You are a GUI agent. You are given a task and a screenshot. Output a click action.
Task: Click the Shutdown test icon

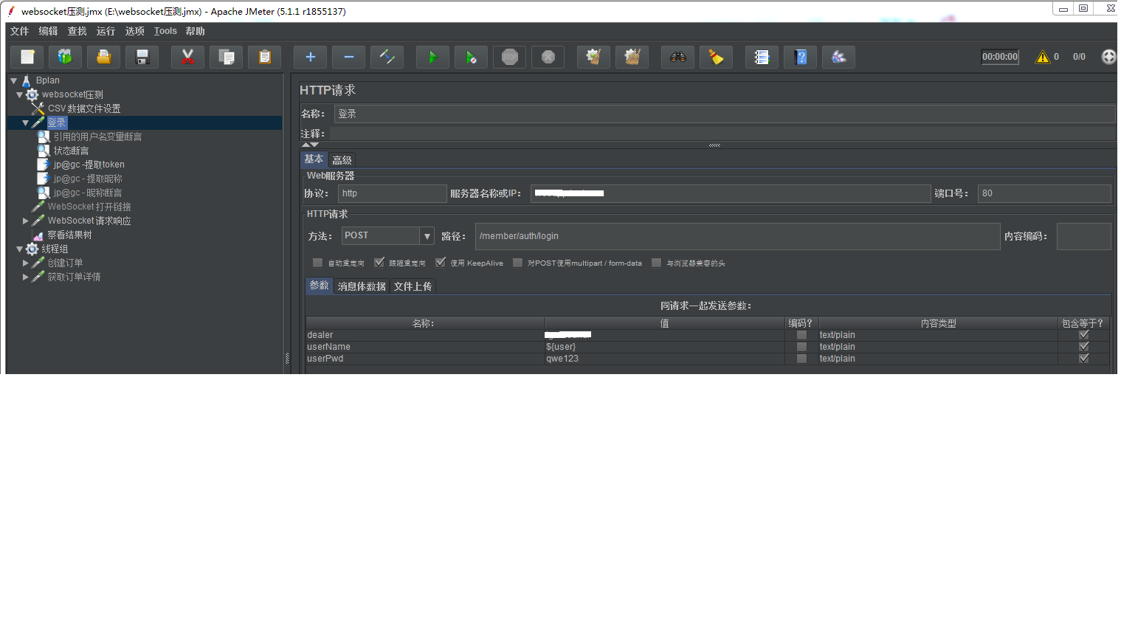548,57
